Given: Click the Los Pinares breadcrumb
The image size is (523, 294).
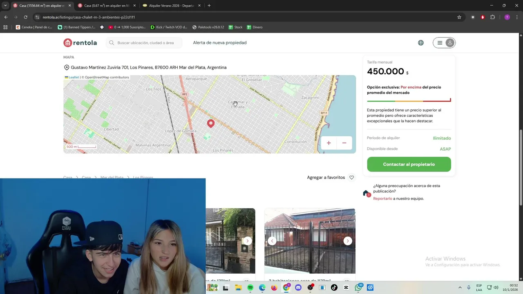Looking at the screenshot, I should tap(143, 178).
